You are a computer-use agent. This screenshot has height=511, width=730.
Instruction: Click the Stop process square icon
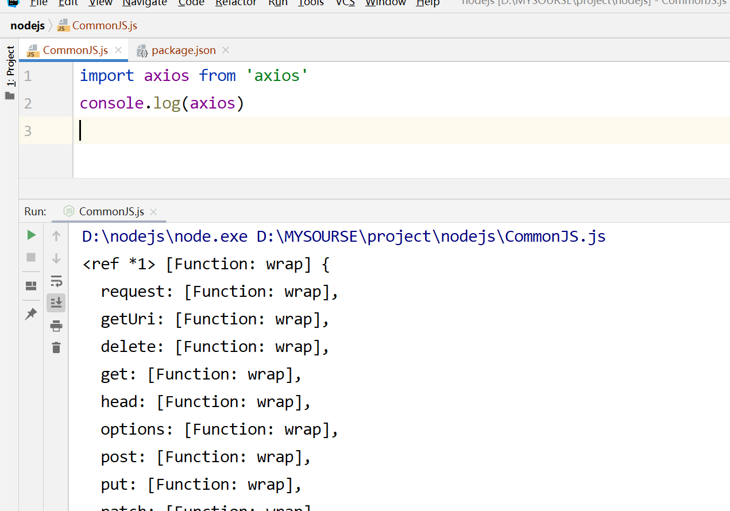point(32,258)
